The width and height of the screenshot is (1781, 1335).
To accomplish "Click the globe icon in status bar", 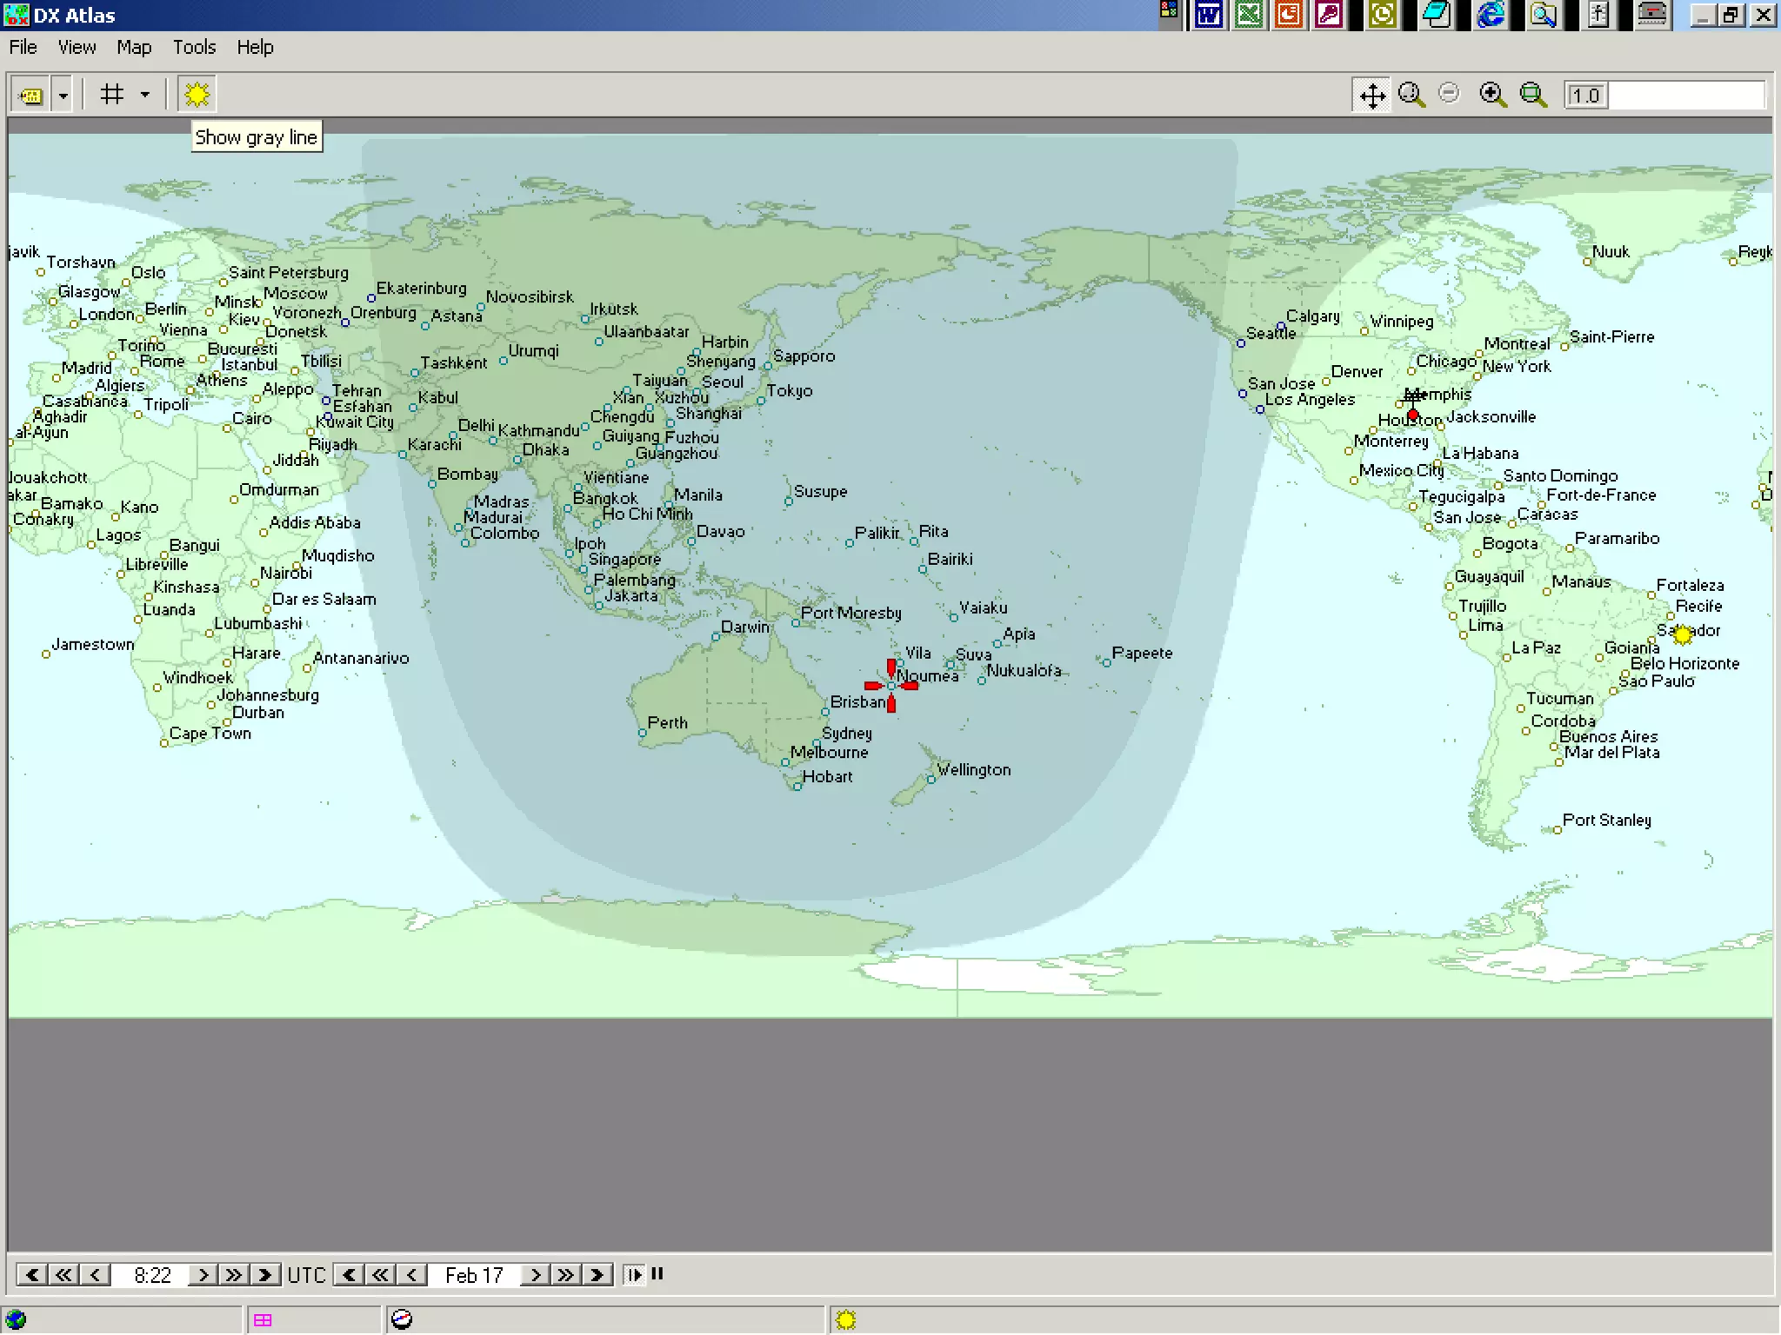I will point(16,1320).
